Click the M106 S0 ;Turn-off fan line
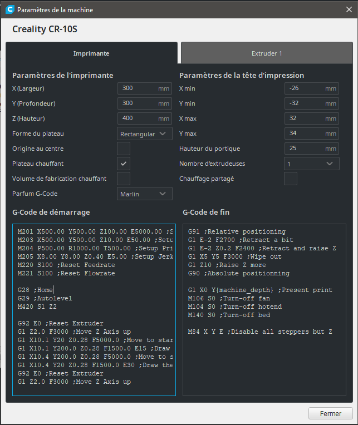 [229, 298]
